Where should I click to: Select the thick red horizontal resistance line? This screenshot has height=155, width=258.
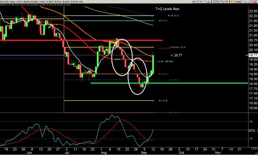tap(82, 40)
